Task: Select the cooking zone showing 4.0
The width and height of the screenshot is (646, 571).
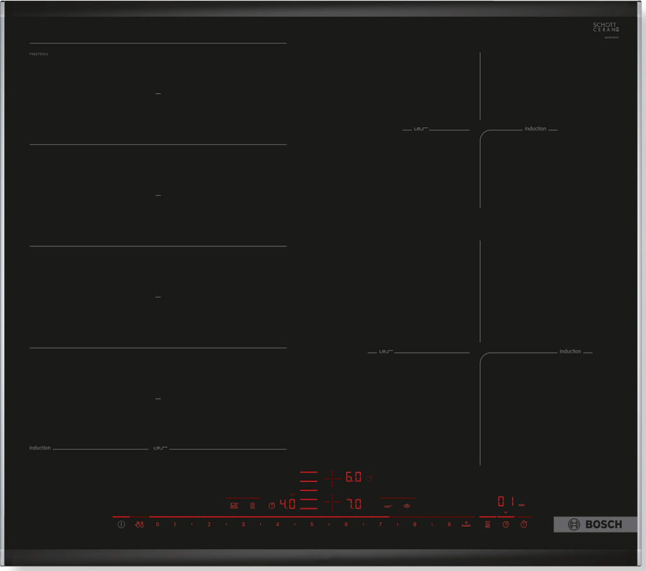Action: [287, 504]
